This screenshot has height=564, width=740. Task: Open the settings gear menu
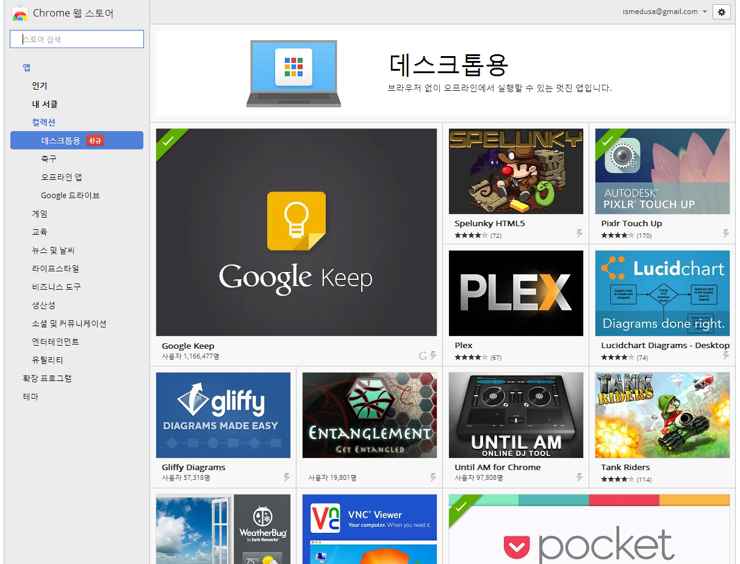[x=721, y=12]
